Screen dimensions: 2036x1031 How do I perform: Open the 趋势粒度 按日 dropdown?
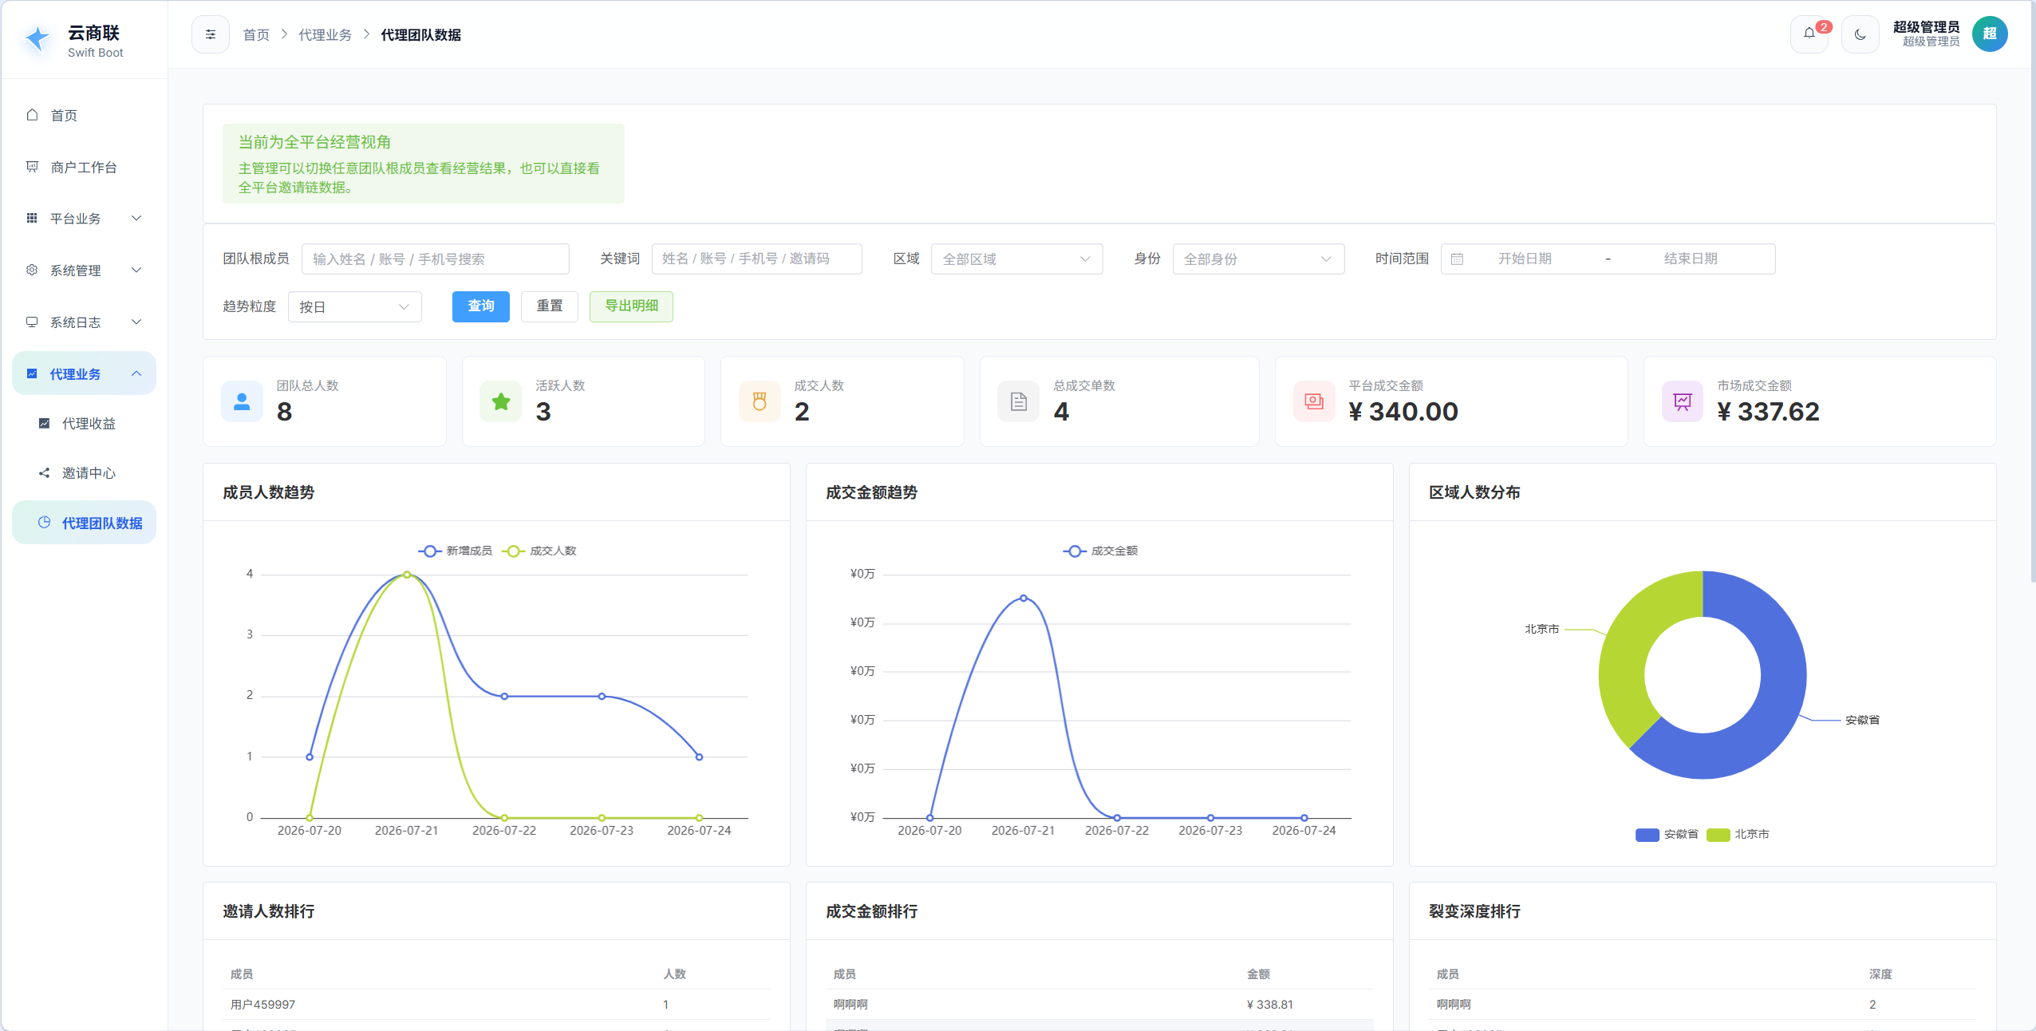coord(354,307)
